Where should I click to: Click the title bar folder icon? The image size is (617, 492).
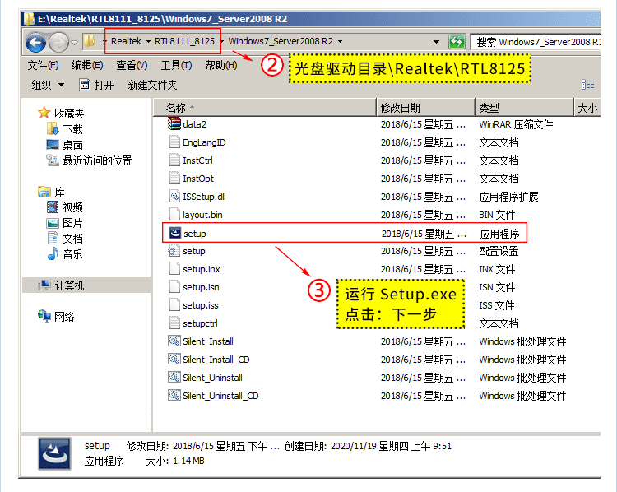click(x=29, y=19)
